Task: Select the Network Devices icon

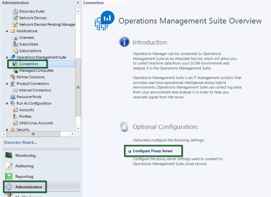Action: [x=15, y=18]
